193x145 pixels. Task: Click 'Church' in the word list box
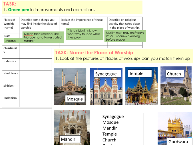point(109,140)
